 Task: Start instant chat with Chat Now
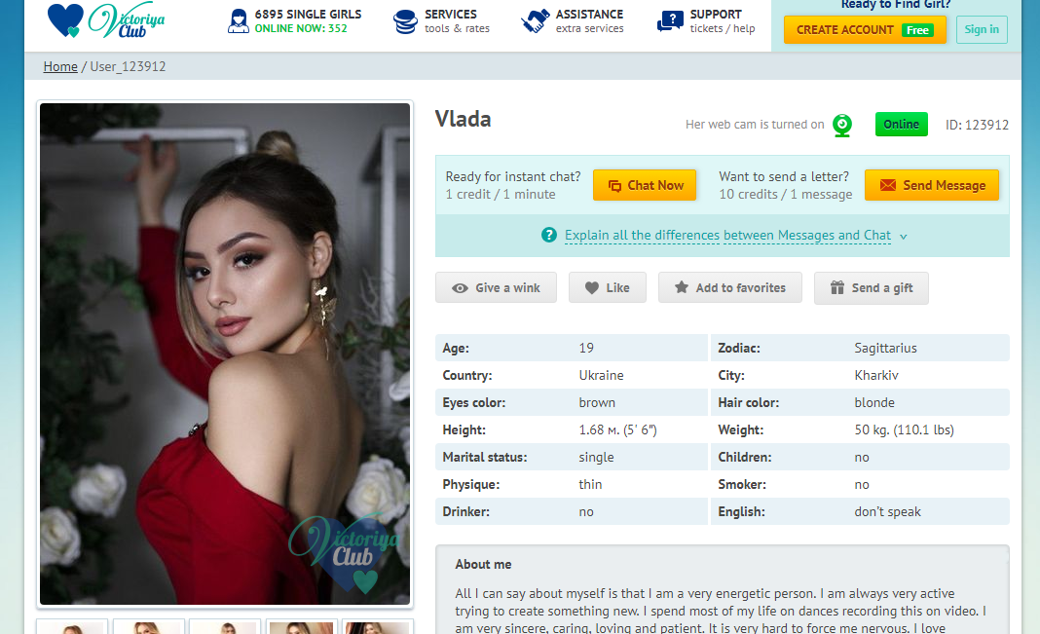tap(645, 185)
